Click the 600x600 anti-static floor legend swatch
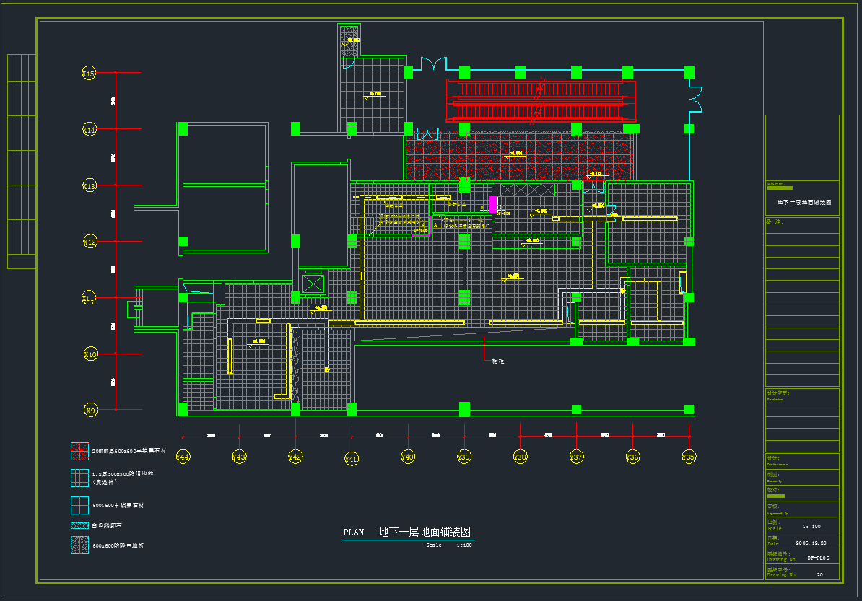This screenshot has width=862, height=601. click(x=79, y=545)
